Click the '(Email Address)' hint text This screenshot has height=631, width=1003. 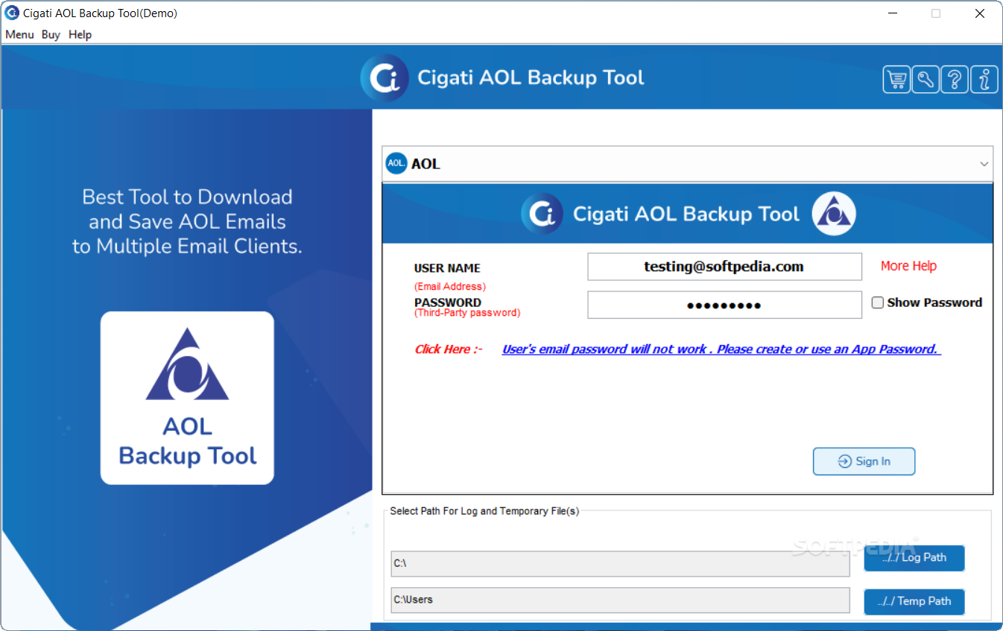pyautogui.click(x=450, y=287)
